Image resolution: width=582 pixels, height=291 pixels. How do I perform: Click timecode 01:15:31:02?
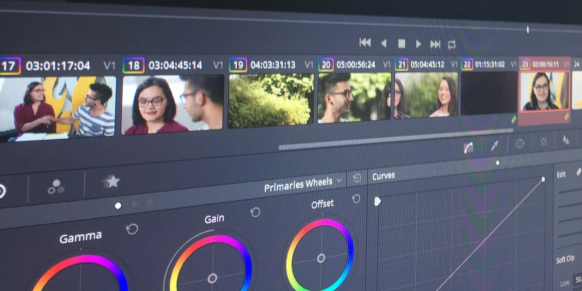(x=490, y=64)
